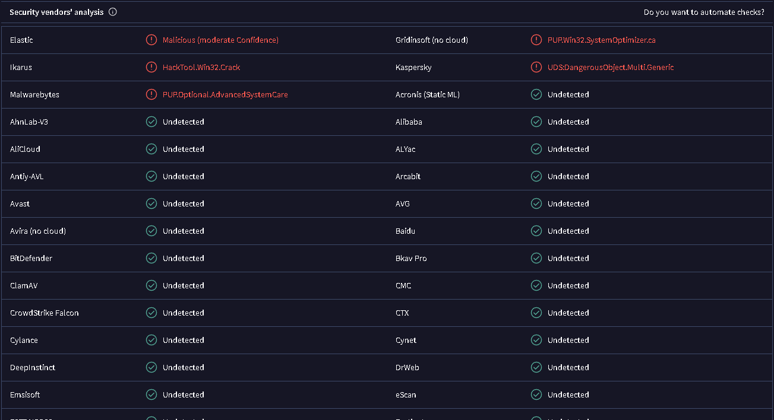Select the 'Security vendors' analysis' heading
774x420 pixels.
pos(56,12)
